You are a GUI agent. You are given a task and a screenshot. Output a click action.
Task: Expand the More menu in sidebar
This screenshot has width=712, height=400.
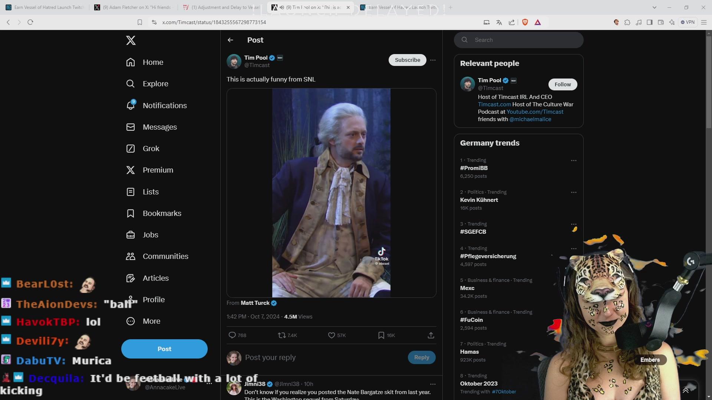tap(144, 321)
